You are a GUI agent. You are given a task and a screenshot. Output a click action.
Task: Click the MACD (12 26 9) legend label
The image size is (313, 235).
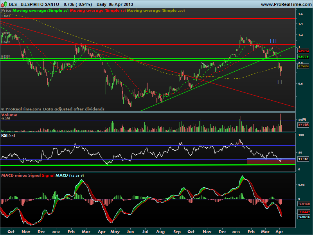coord(70,175)
